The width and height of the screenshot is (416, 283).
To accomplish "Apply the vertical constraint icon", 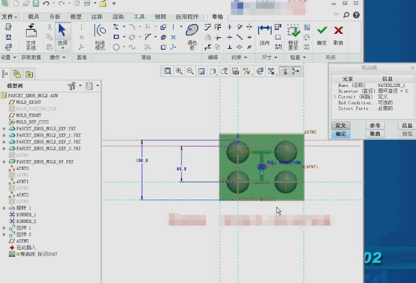I will [230, 27].
